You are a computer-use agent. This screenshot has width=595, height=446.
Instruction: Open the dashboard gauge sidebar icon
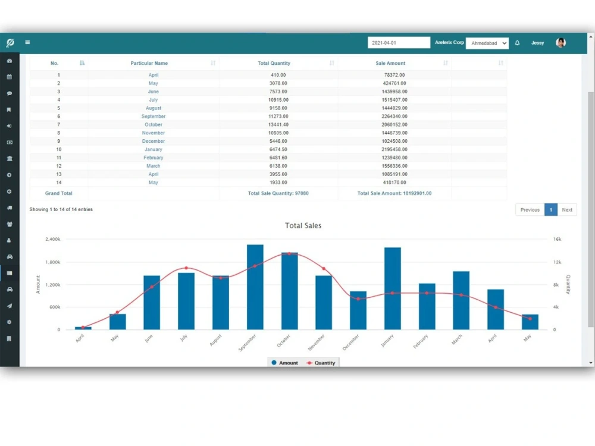click(10, 61)
